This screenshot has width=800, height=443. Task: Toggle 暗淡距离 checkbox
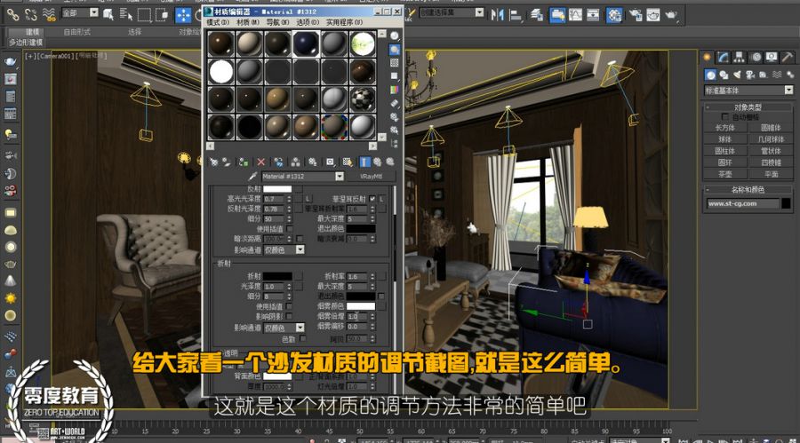300,239
